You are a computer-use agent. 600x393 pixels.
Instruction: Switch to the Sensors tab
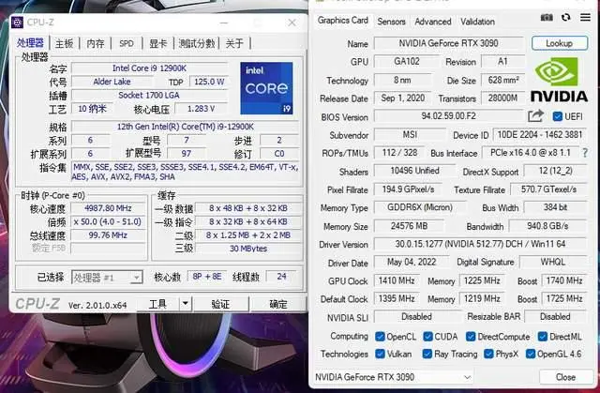391,22
